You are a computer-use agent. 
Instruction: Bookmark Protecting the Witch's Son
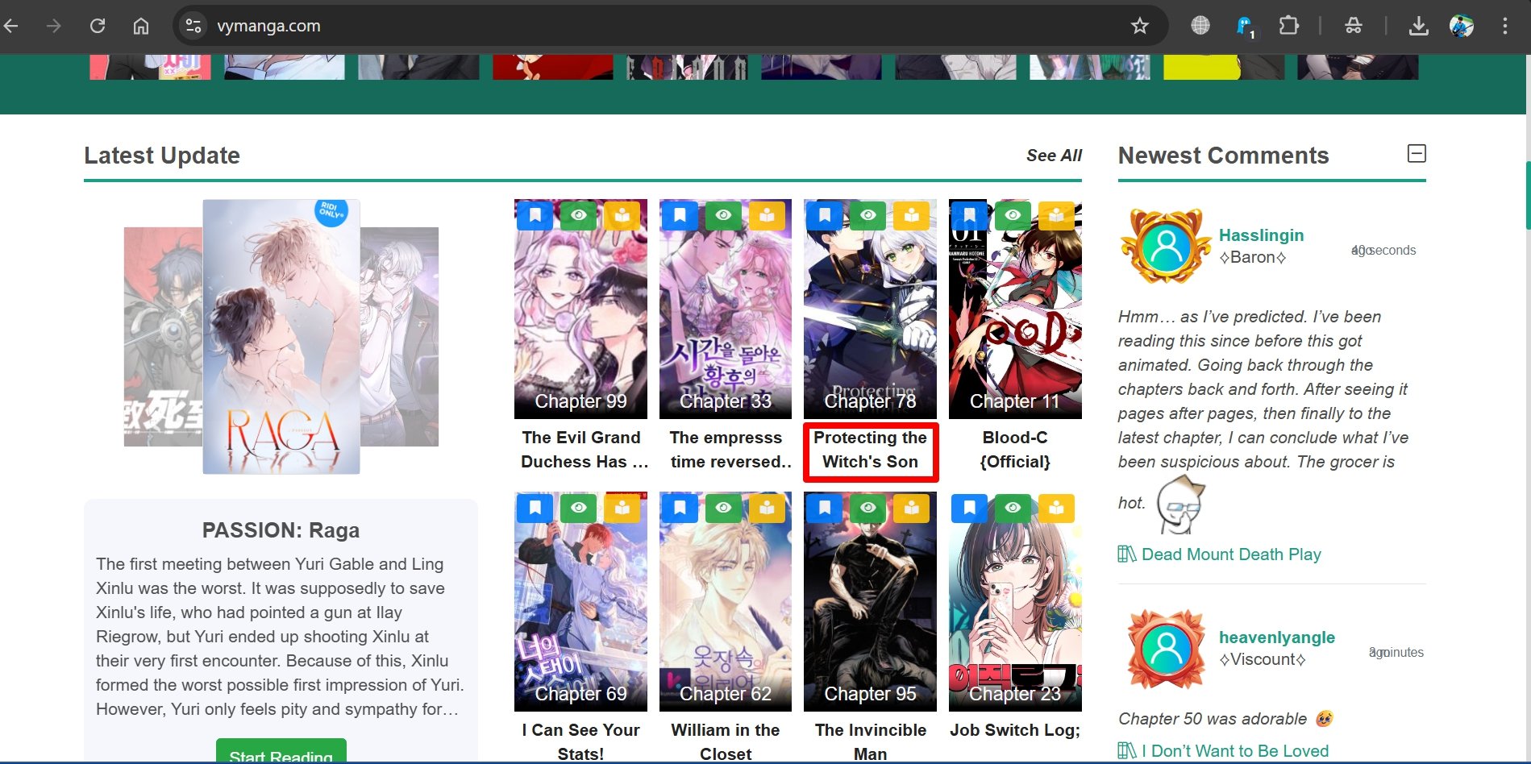coord(824,215)
